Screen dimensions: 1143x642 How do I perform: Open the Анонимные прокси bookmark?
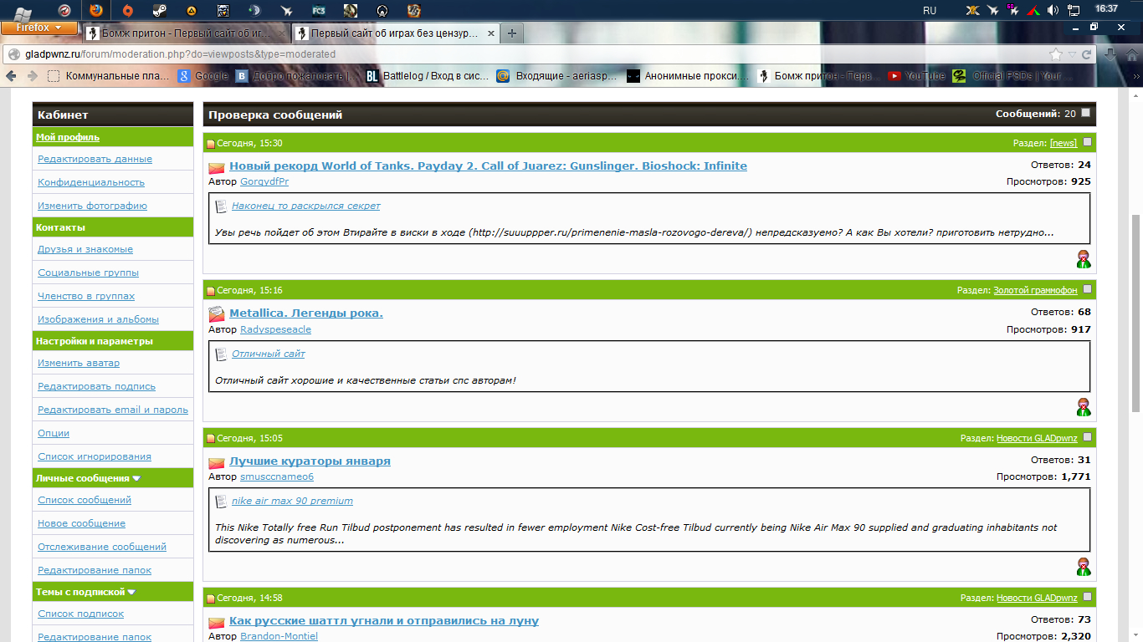[688, 76]
